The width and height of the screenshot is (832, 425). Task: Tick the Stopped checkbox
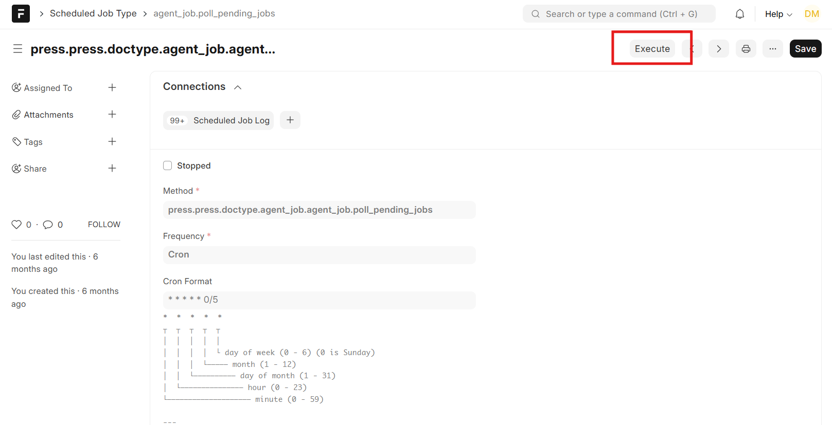167,165
